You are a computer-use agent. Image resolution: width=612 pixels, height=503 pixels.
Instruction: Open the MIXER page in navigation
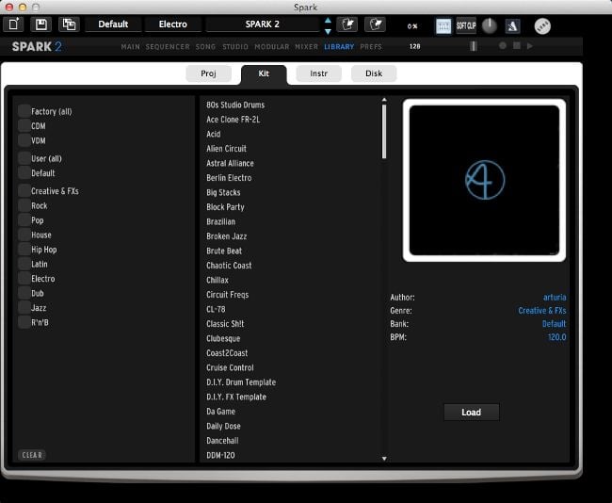click(306, 46)
